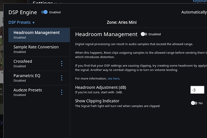Click the Headroom Adjustment dB value field
The image size is (207, 138).
pos(197,90)
